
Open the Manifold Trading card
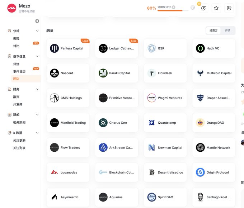click(x=68, y=123)
